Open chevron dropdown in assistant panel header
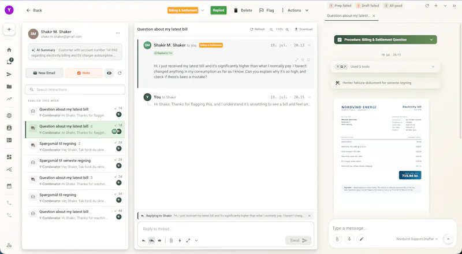The height and width of the screenshot is (254, 462). pyautogui.click(x=445, y=6)
